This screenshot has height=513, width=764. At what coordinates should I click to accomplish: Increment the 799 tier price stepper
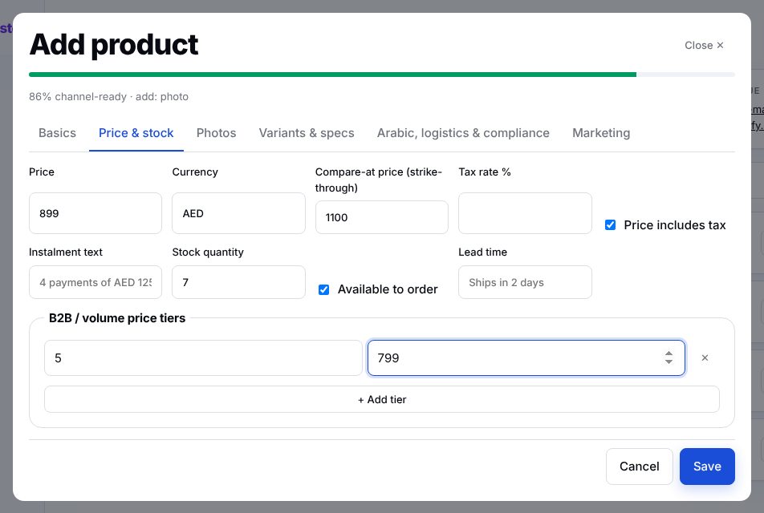[x=668, y=353]
